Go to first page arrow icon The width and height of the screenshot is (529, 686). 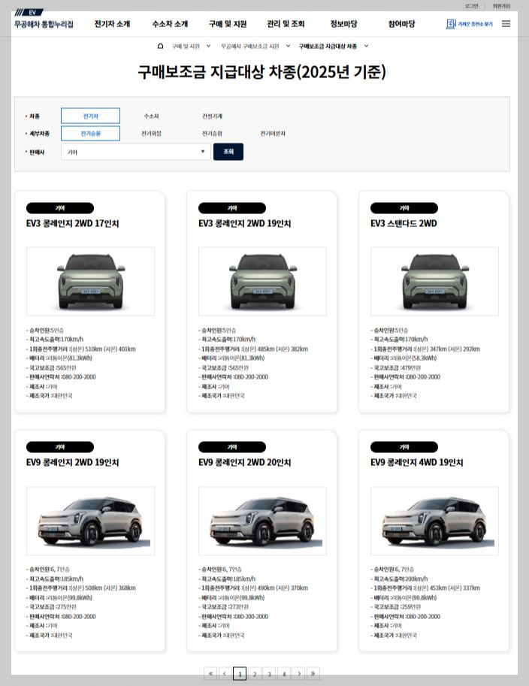click(x=210, y=673)
